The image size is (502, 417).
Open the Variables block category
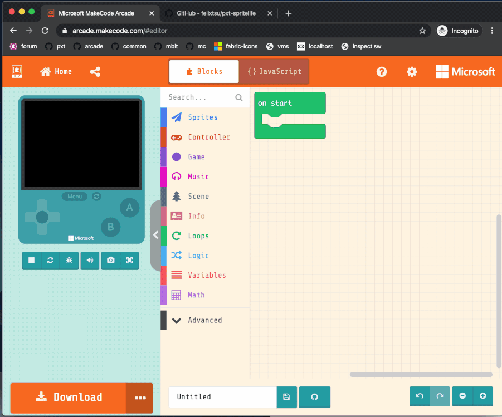coord(205,275)
